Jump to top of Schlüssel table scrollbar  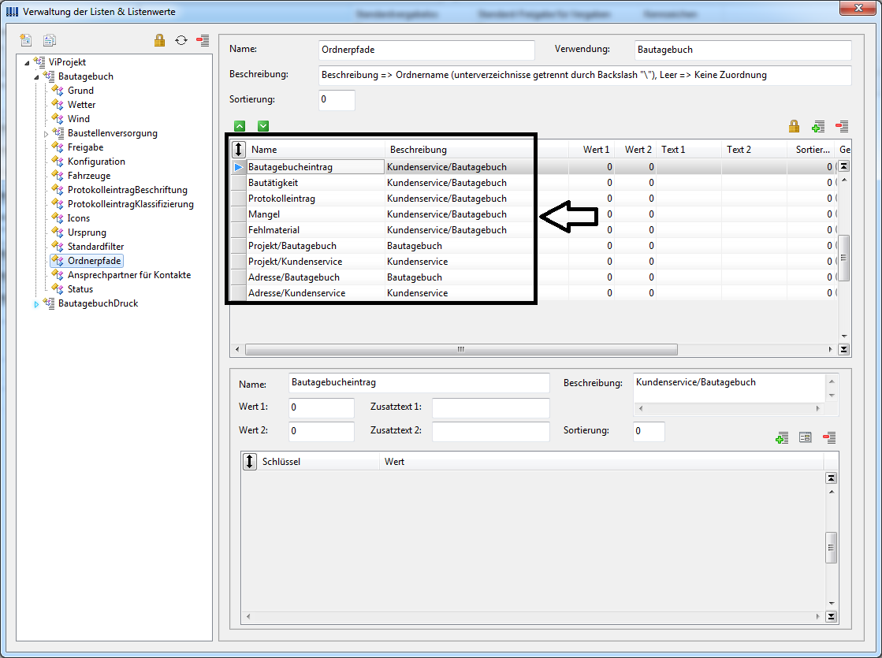pos(831,478)
